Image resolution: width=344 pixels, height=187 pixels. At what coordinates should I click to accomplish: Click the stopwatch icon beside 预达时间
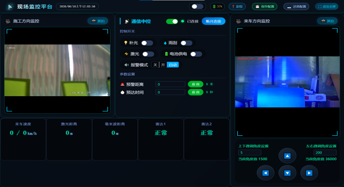point(122,92)
